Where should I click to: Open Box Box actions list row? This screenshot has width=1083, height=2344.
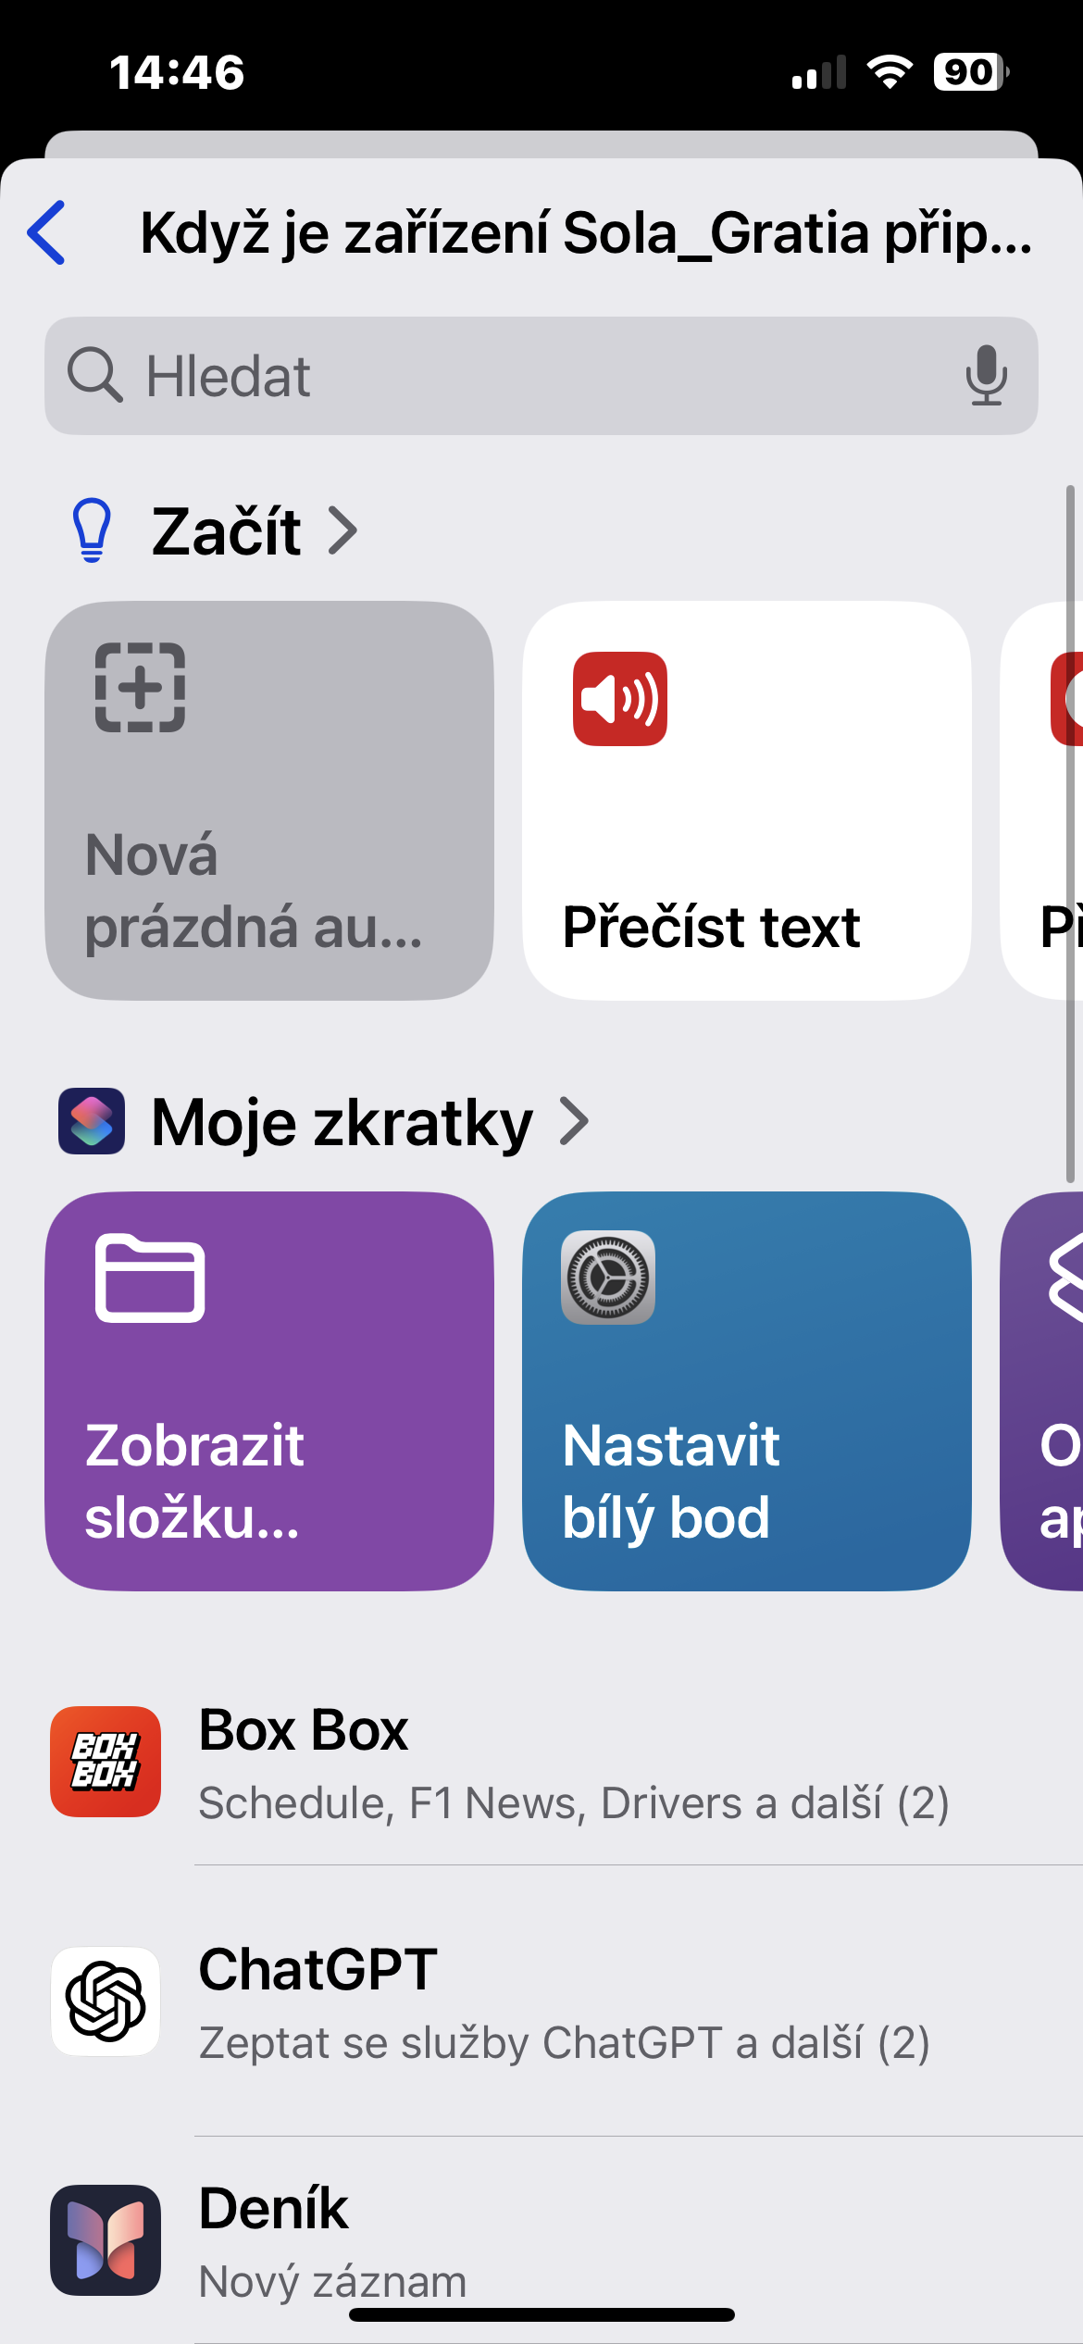565,1763
